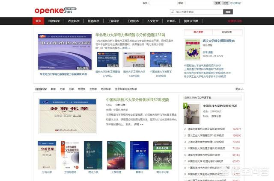Open the 人文社会 navigation menu item
Viewport: 274px width, 181px height.
click(x=153, y=21)
